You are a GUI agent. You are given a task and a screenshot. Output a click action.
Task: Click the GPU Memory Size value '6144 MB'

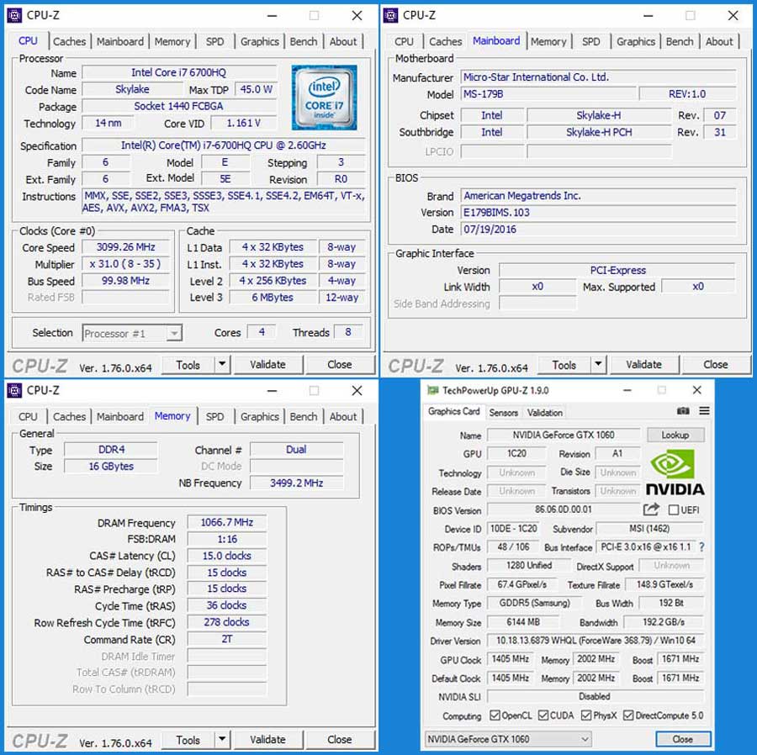coord(523,622)
